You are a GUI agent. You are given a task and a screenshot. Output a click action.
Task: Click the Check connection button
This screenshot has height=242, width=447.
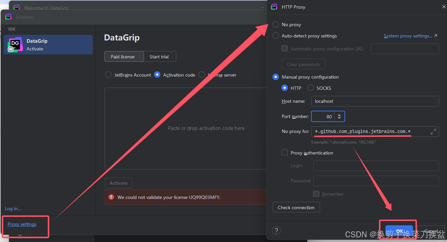pos(296,208)
